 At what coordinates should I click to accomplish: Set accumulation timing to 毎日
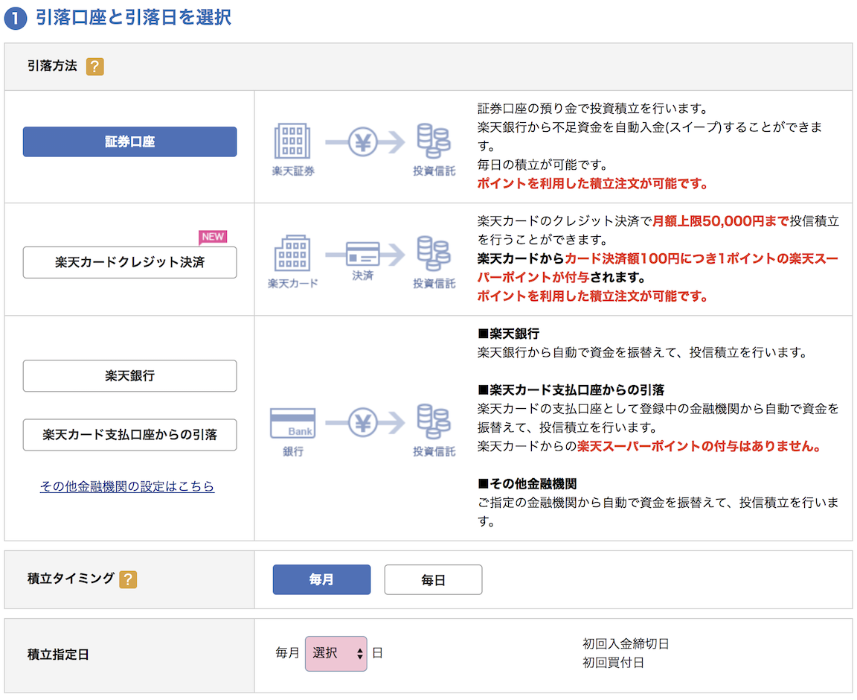[x=433, y=579]
